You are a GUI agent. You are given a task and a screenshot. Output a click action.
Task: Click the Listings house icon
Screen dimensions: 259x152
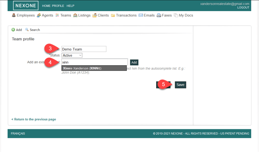75,15
